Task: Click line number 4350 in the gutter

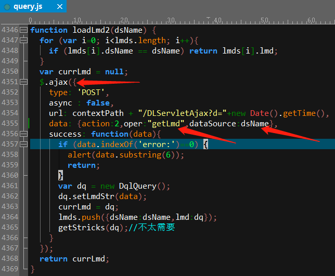Action: tap(10, 71)
